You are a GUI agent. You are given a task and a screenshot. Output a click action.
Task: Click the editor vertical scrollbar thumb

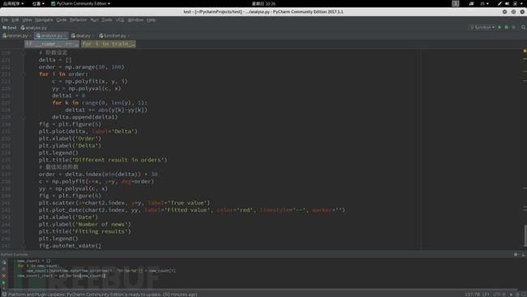[525, 235]
